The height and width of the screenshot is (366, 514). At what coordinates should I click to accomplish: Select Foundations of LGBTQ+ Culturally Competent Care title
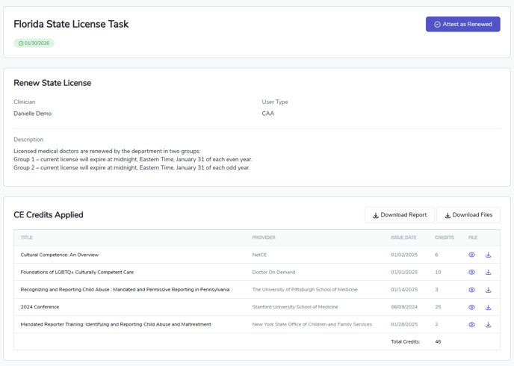coord(77,273)
